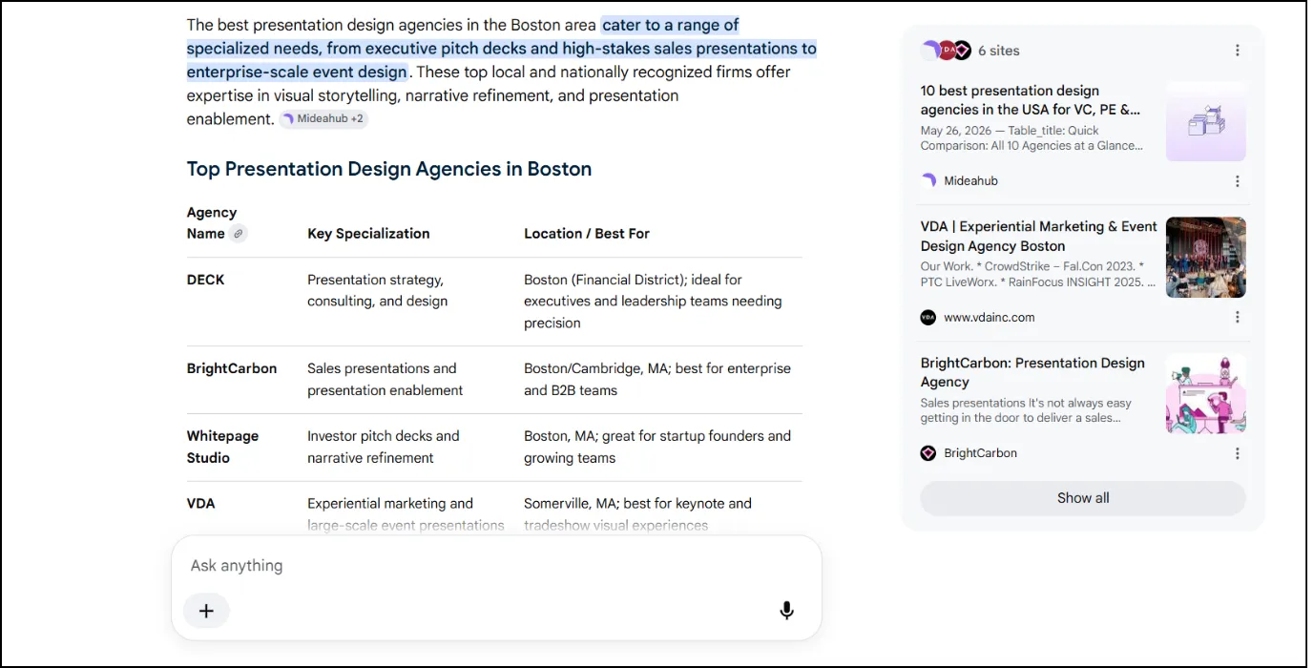Click 'Boston (Financial District)' location cell
The image size is (1313, 668).
coord(653,302)
